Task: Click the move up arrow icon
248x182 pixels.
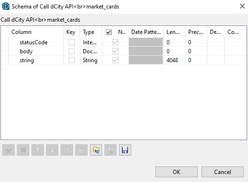Action: click(38, 150)
